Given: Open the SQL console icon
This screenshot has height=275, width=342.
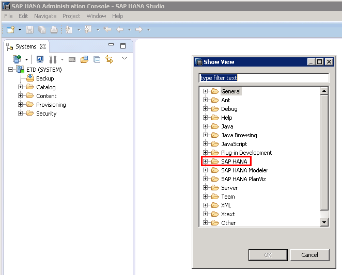Looking at the screenshot, I should [x=72, y=59].
